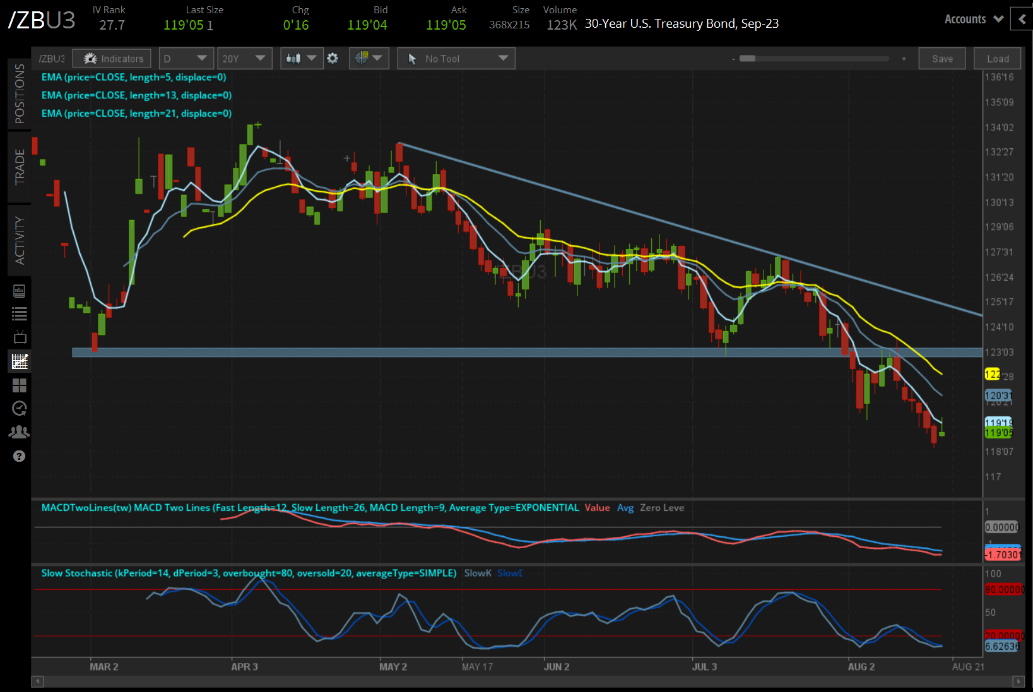Click the TV media icon in sidebar
Image resolution: width=1033 pixels, height=692 pixels.
(x=20, y=337)
